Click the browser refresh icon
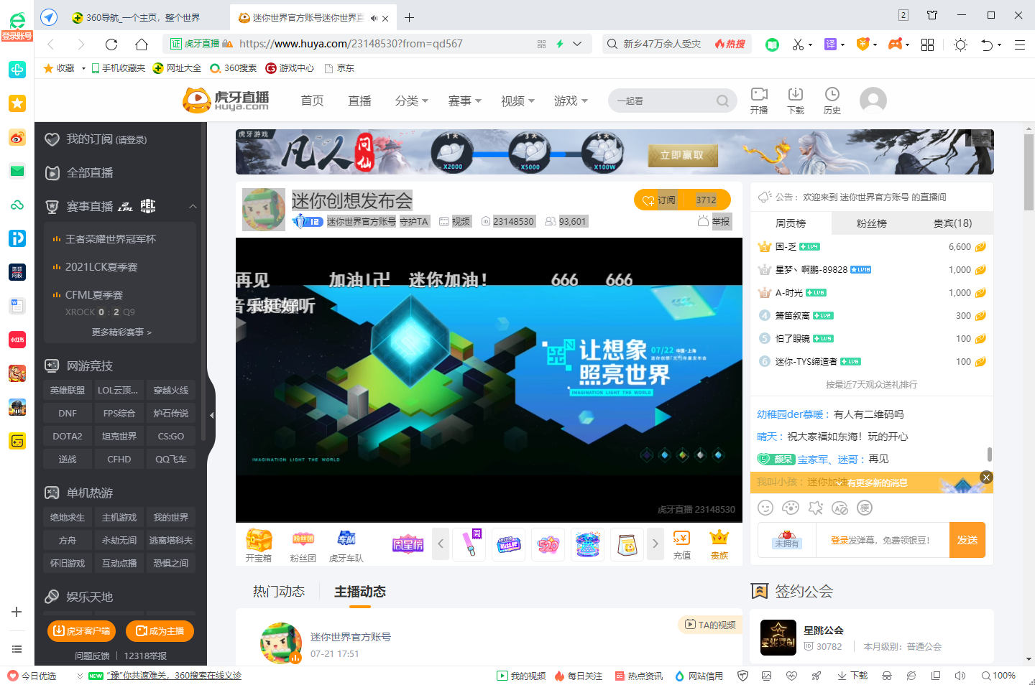The image size is (1035, 685). pyautogui.click(x=111, y=45)
